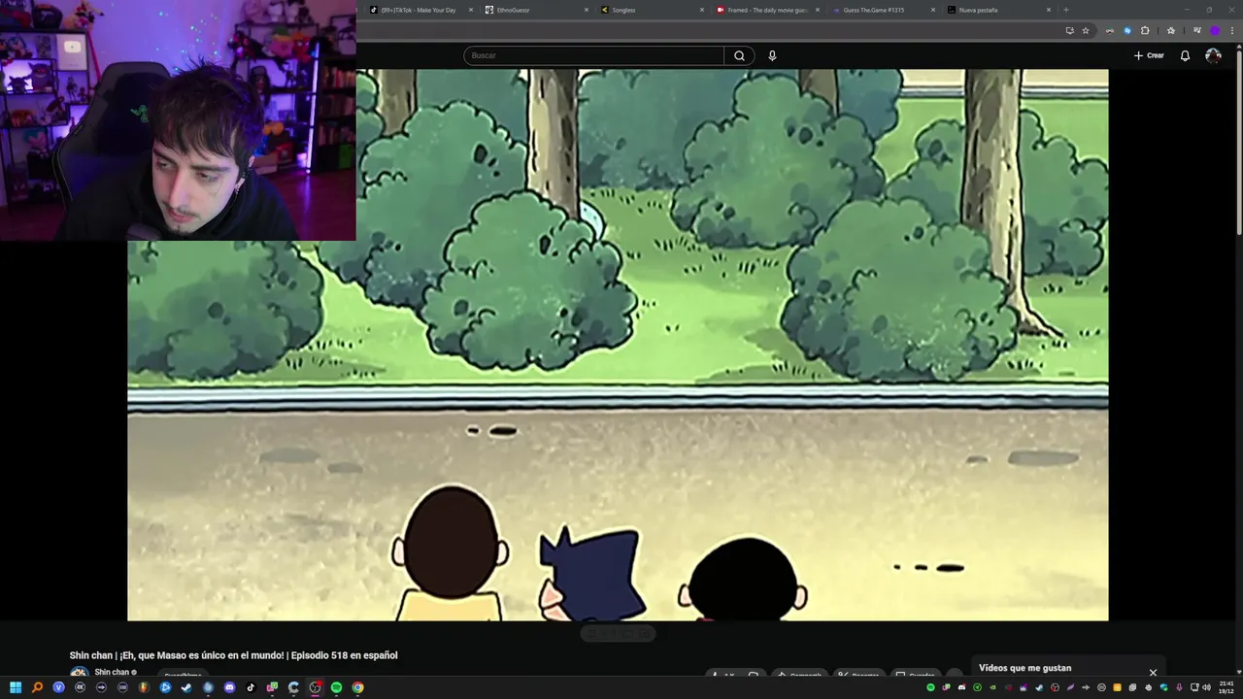
Task: Open Steam from the taskbar
Action: click(186, 687)
